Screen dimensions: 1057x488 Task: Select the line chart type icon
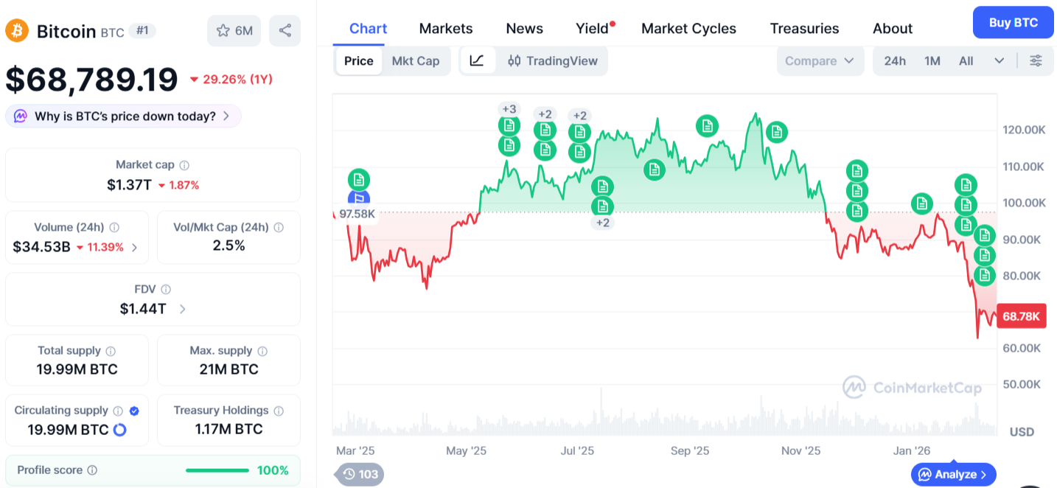[x=478, y=60]
